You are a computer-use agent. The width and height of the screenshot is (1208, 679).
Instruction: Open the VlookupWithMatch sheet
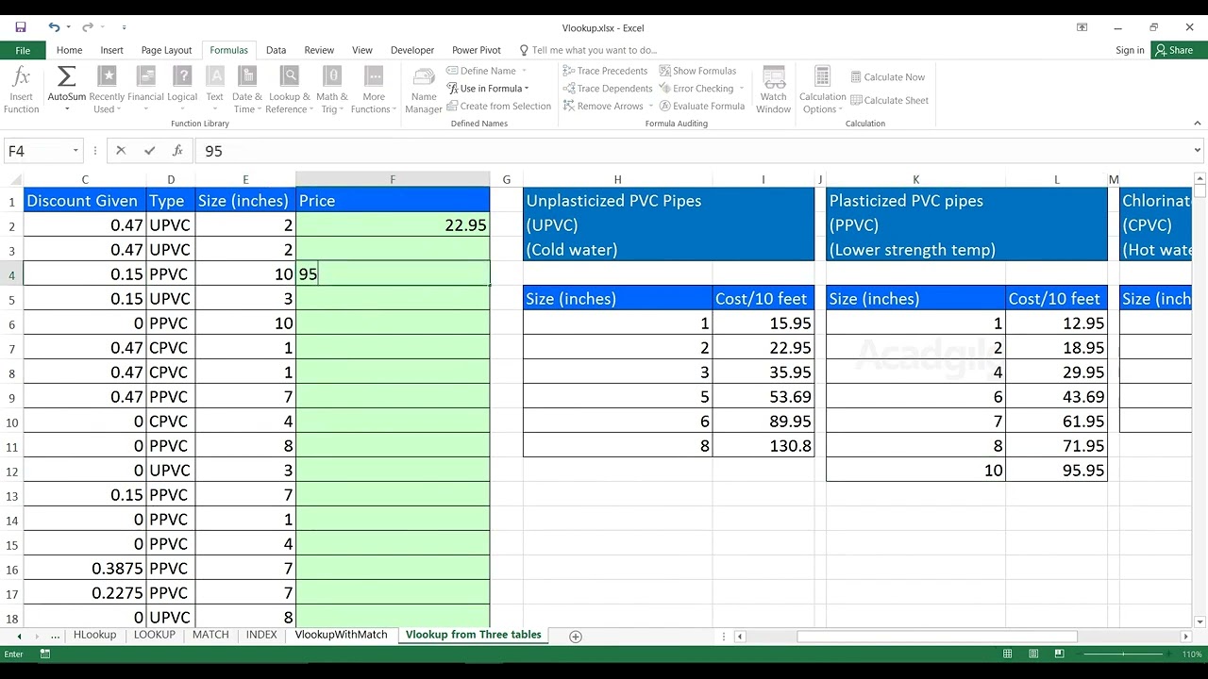click(341, 635)
